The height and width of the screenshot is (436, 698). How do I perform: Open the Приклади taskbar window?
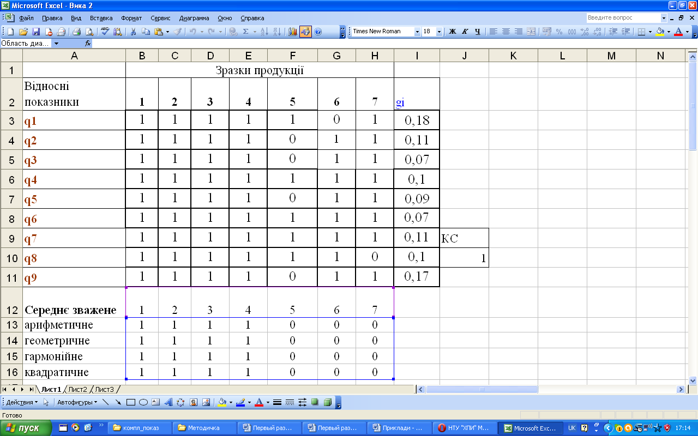tap(400, 428)
